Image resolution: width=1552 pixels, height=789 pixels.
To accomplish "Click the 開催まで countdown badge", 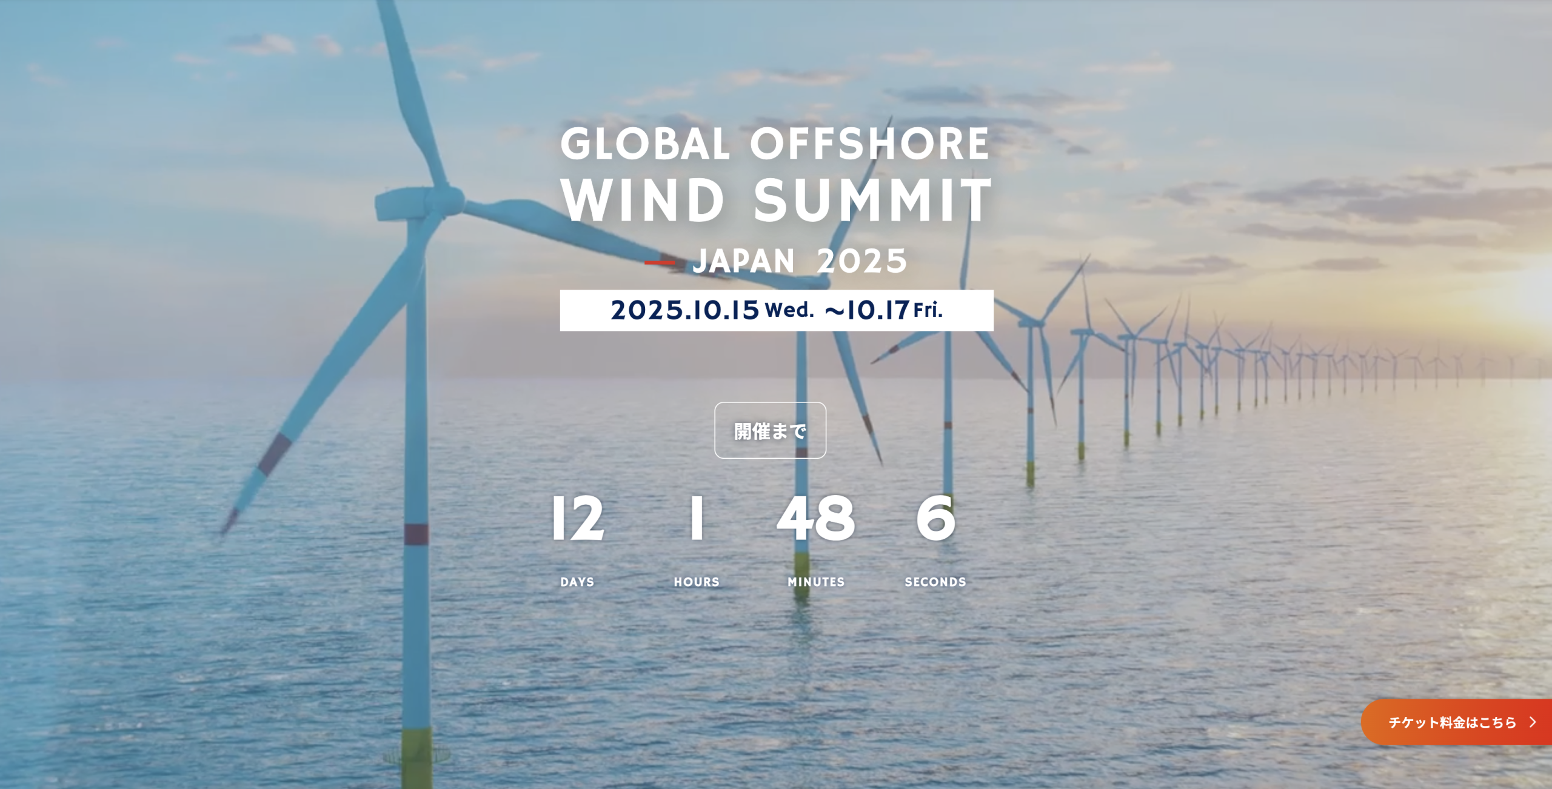I will tap(770, 431).
